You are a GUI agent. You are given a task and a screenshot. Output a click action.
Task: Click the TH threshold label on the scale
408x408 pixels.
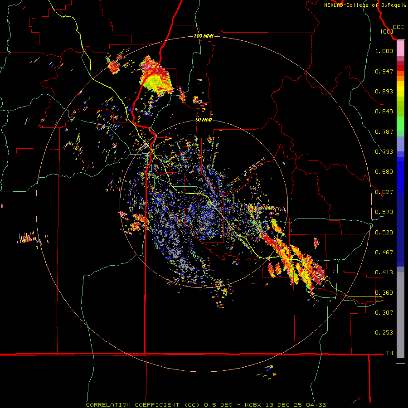pyautogui.click(x=389, y=353)
